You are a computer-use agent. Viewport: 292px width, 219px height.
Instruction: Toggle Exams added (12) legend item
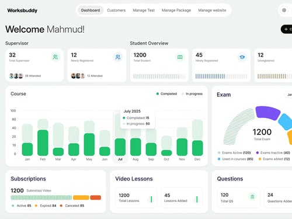coord(274,159)
